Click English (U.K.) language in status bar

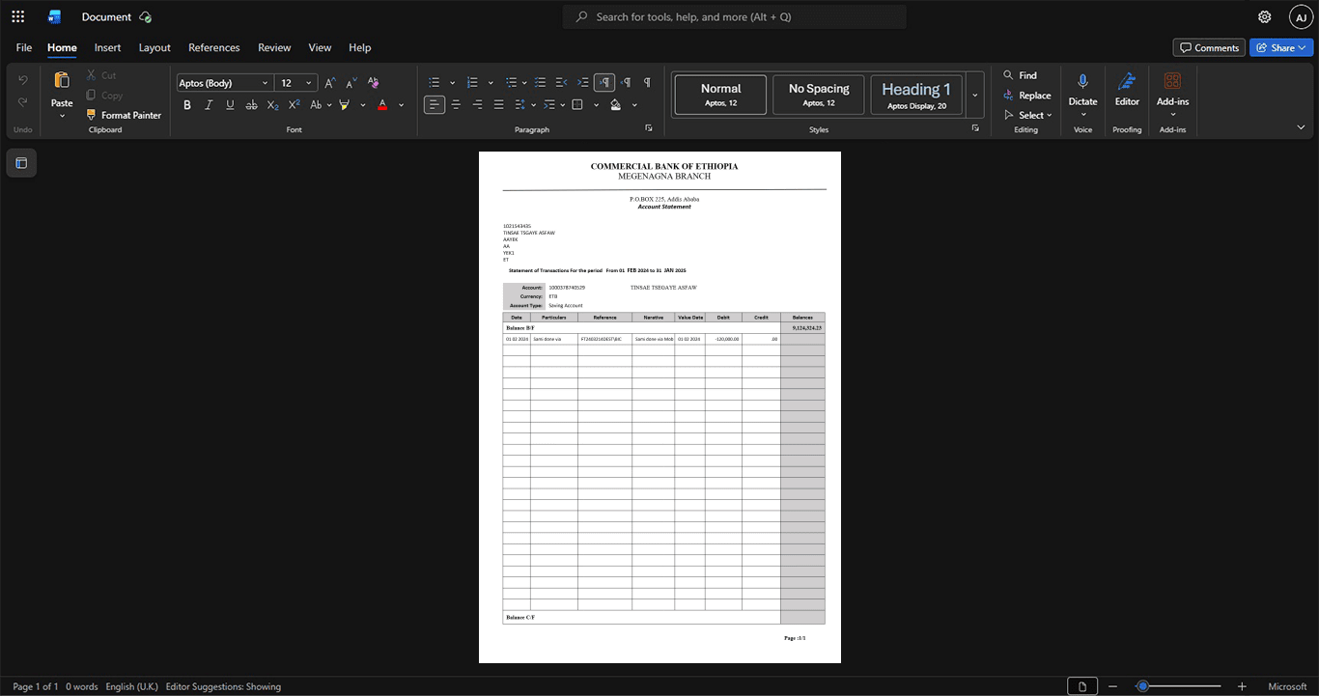pos(131,686)
